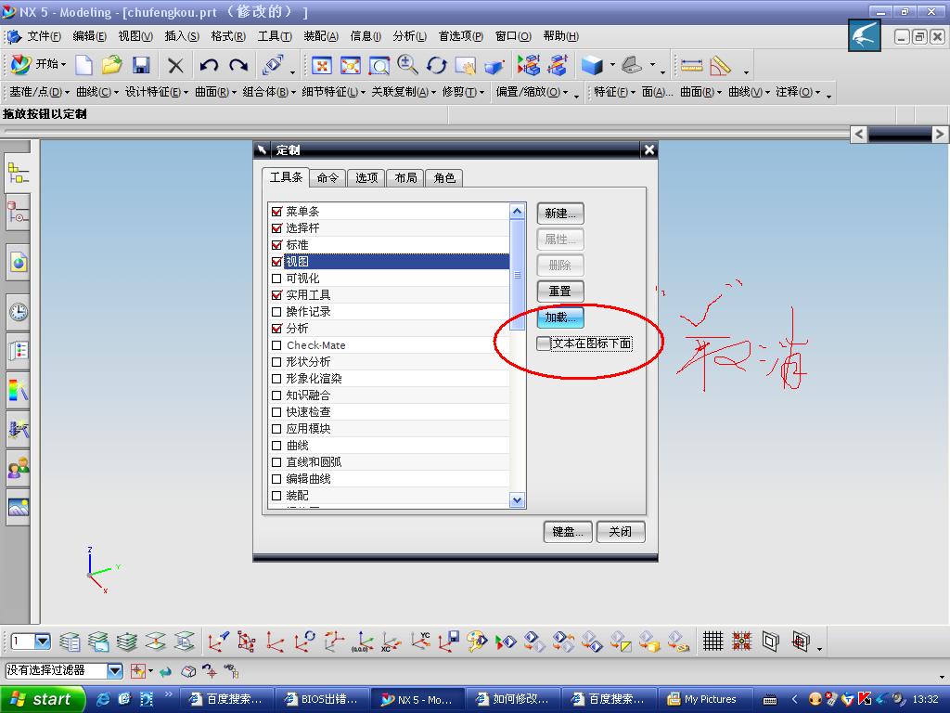The height and width of the screenshot is (713, 950).
Task: Click the measure distance ruler icon
Action: tap(691, 65)
